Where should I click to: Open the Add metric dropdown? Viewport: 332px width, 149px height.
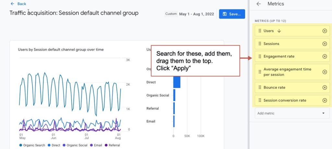coord(292,113)
